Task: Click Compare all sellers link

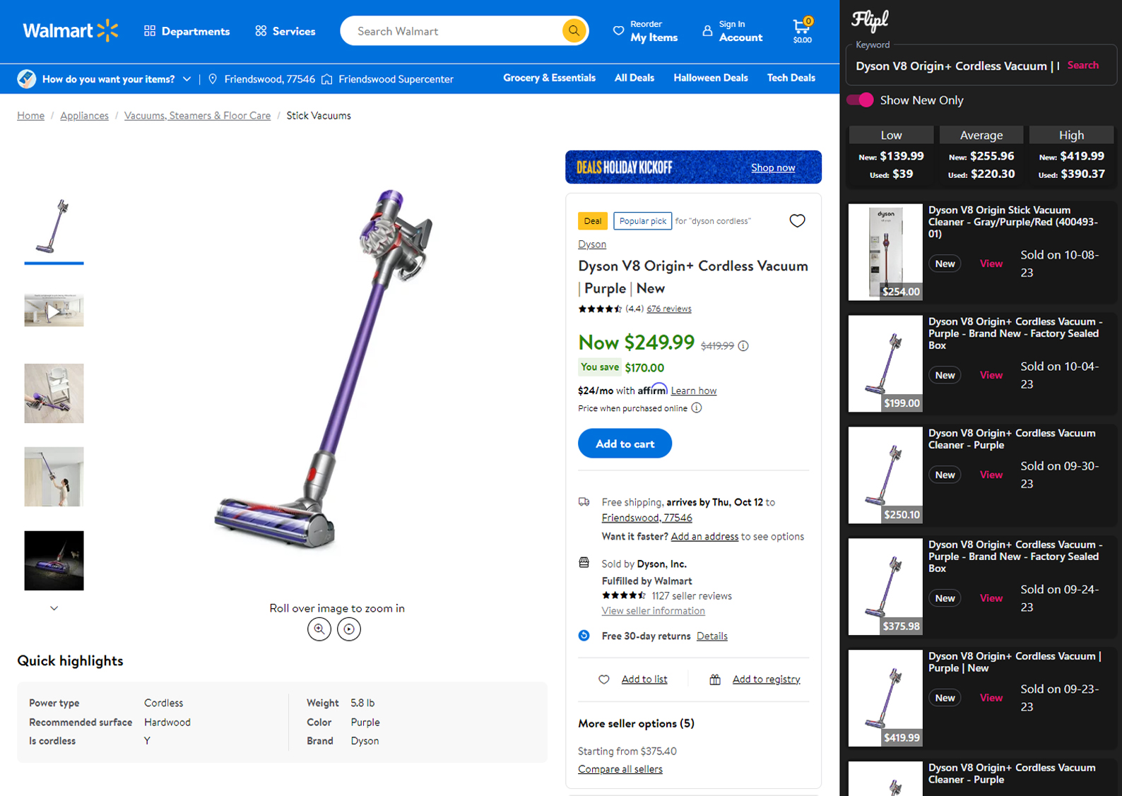Action: [x=620, y=769]
